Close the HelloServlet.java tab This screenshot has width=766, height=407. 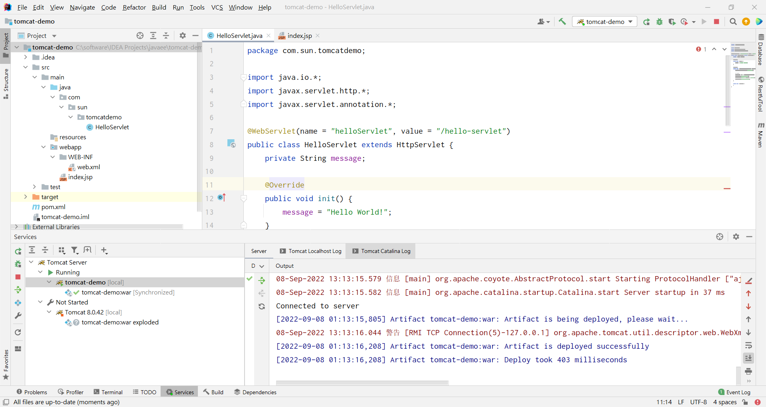268,36
